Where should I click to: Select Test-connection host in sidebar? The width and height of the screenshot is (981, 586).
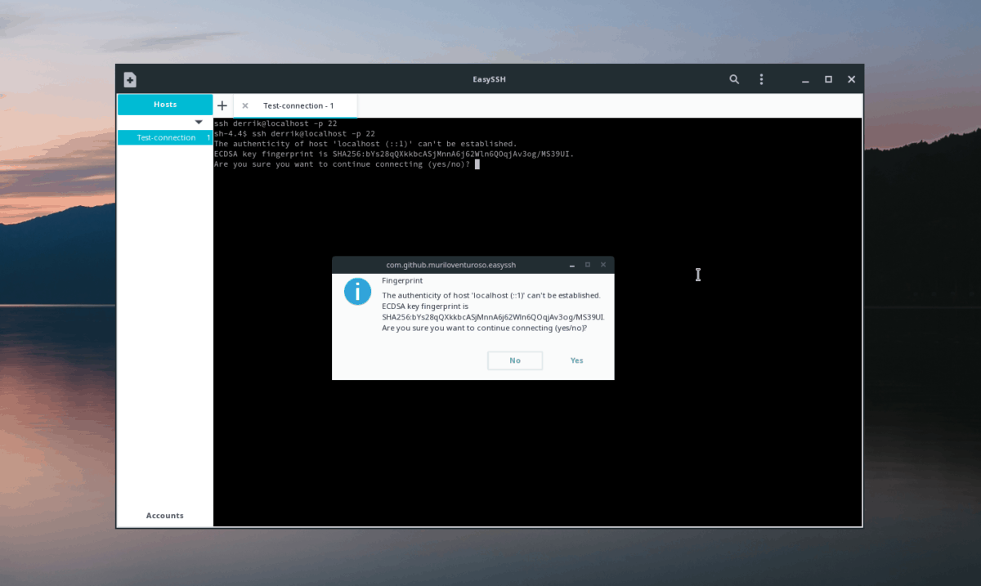point(165,137)
